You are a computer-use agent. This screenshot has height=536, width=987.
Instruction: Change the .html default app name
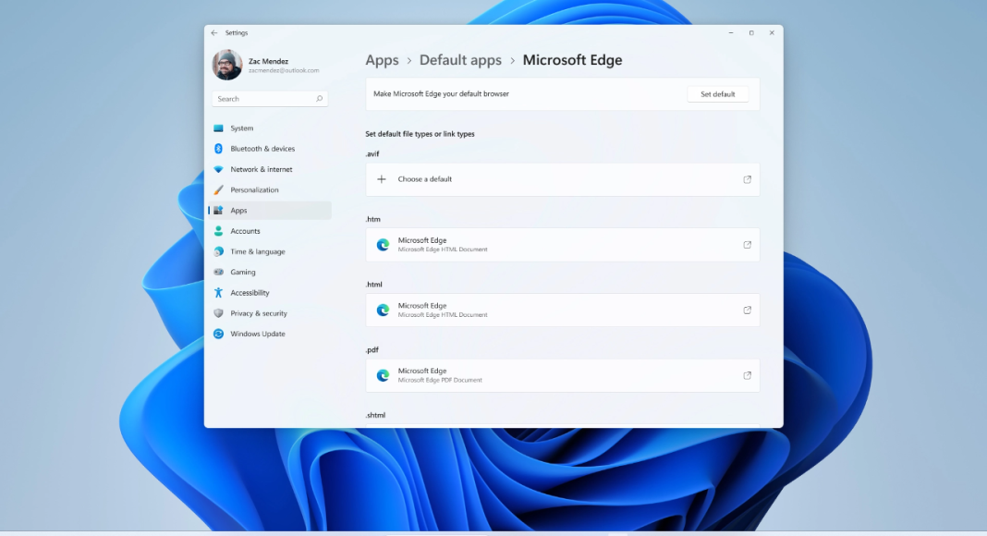click(422, 306)
